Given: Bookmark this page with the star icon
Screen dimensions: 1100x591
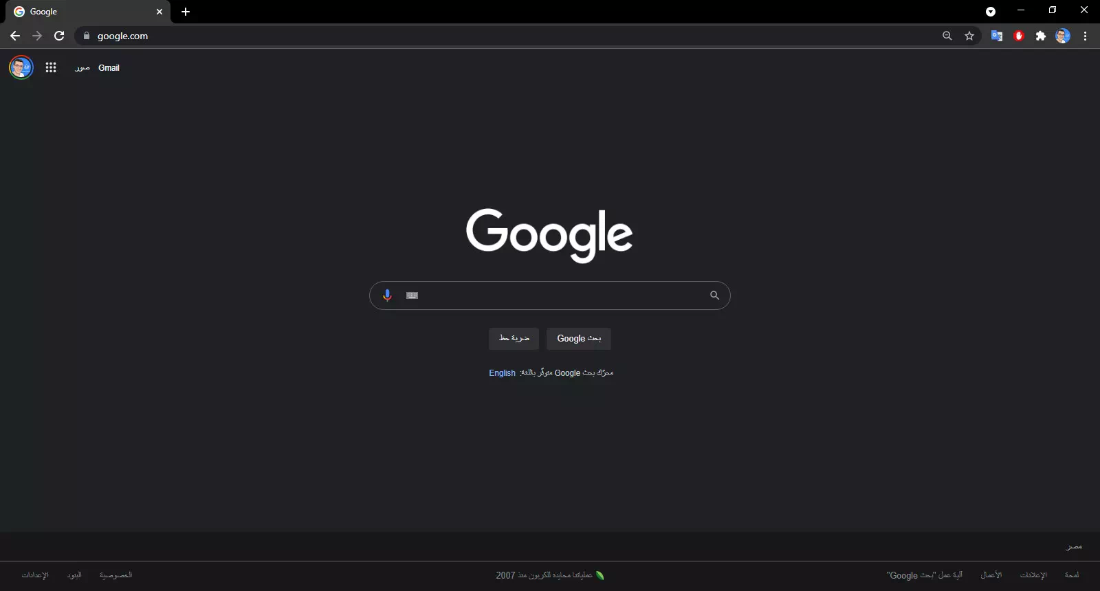Looking at the screenshot, I should click(969, 36).
